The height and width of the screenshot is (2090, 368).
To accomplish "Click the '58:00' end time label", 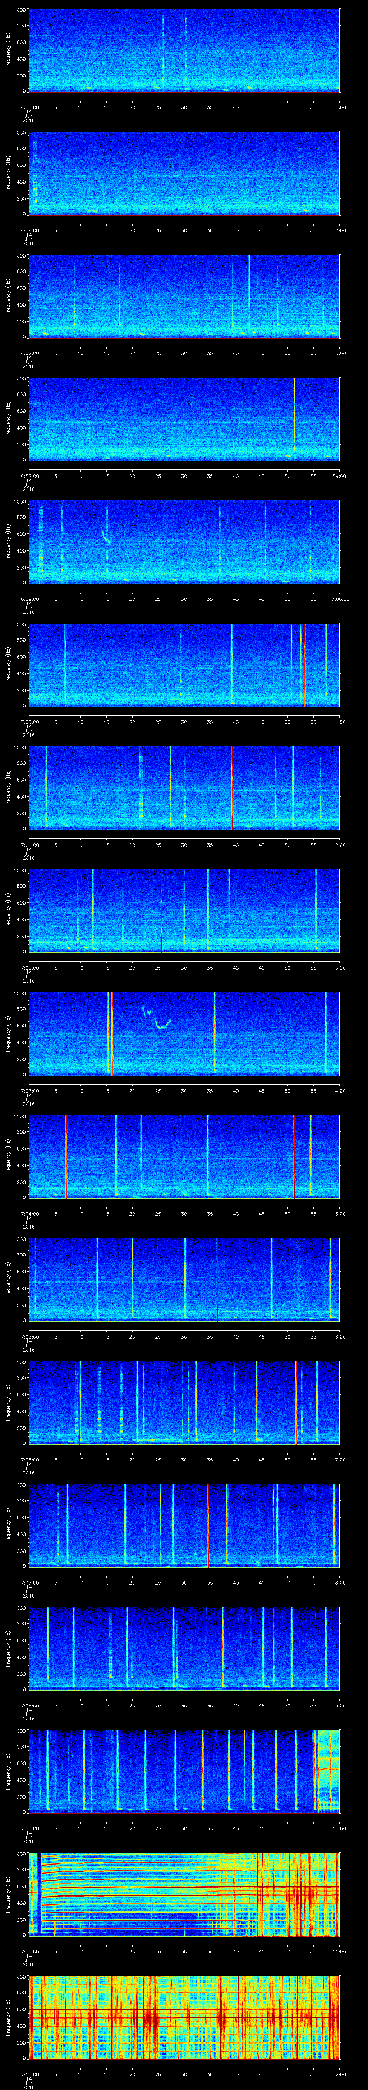I will [340, 353].
